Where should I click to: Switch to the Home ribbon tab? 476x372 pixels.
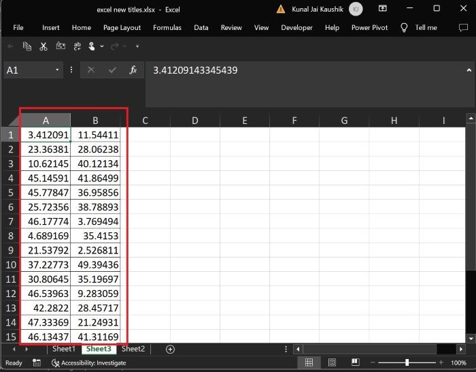[82, 27]
